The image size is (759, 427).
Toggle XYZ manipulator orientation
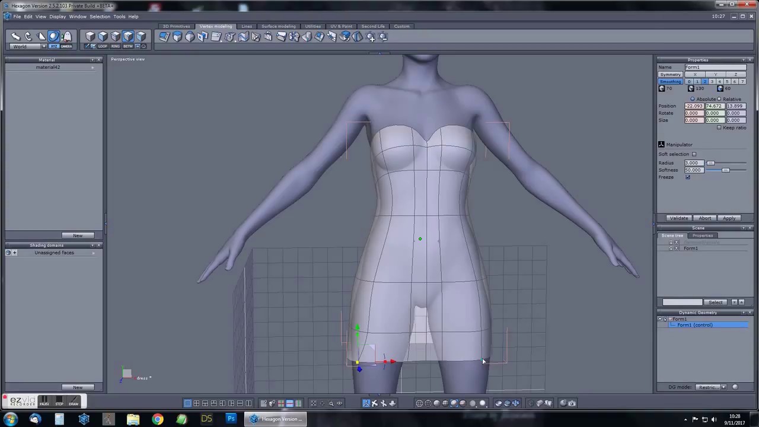(x=54, y=46)
